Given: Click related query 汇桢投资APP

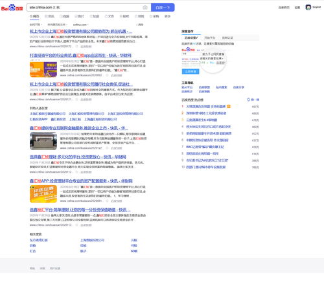Looking at the screenshot, I should [x=38, y=119].
